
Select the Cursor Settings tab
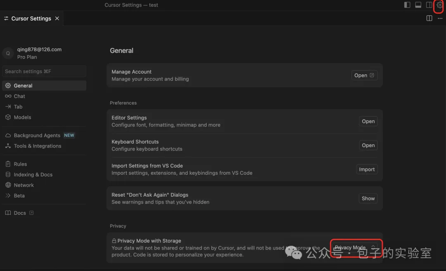(31, 18)
